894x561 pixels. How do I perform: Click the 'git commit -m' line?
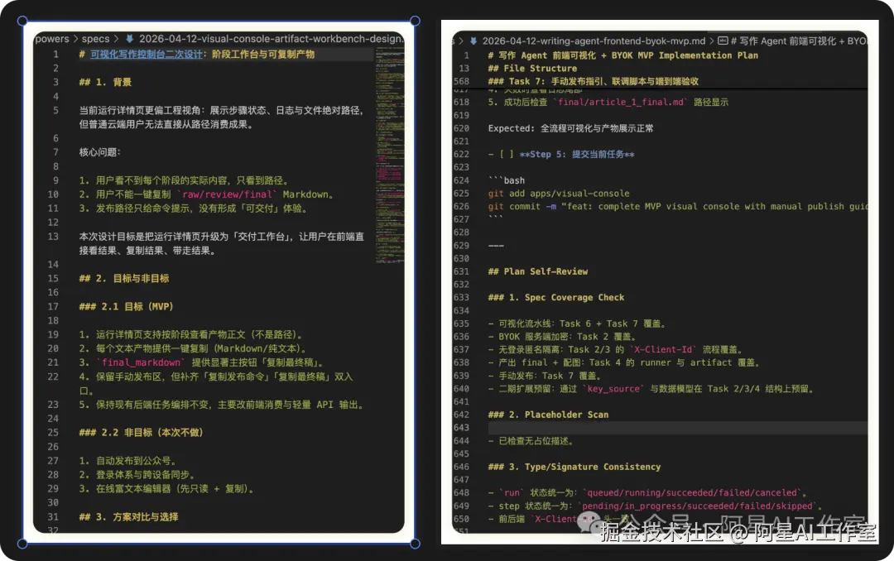click(677, 206)
